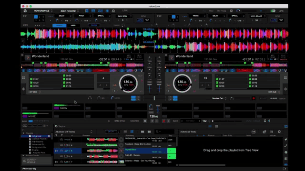Toggle the sampler panel icon in toolbar

coord(93,11)
